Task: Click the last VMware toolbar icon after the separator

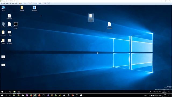Action: tap(49, 4)
